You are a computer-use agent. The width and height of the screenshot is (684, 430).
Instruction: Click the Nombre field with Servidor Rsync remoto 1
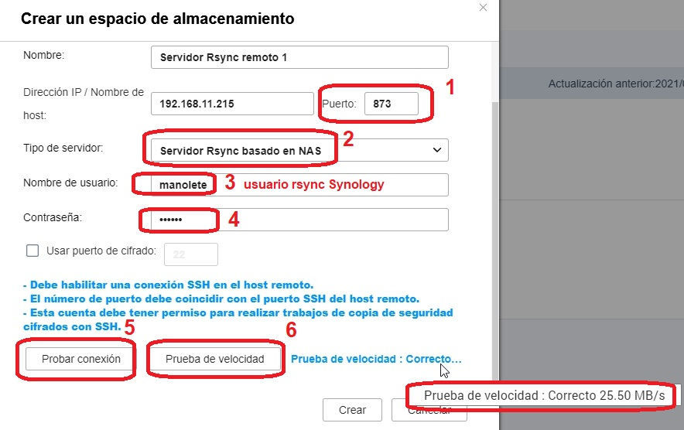(299, 57)
